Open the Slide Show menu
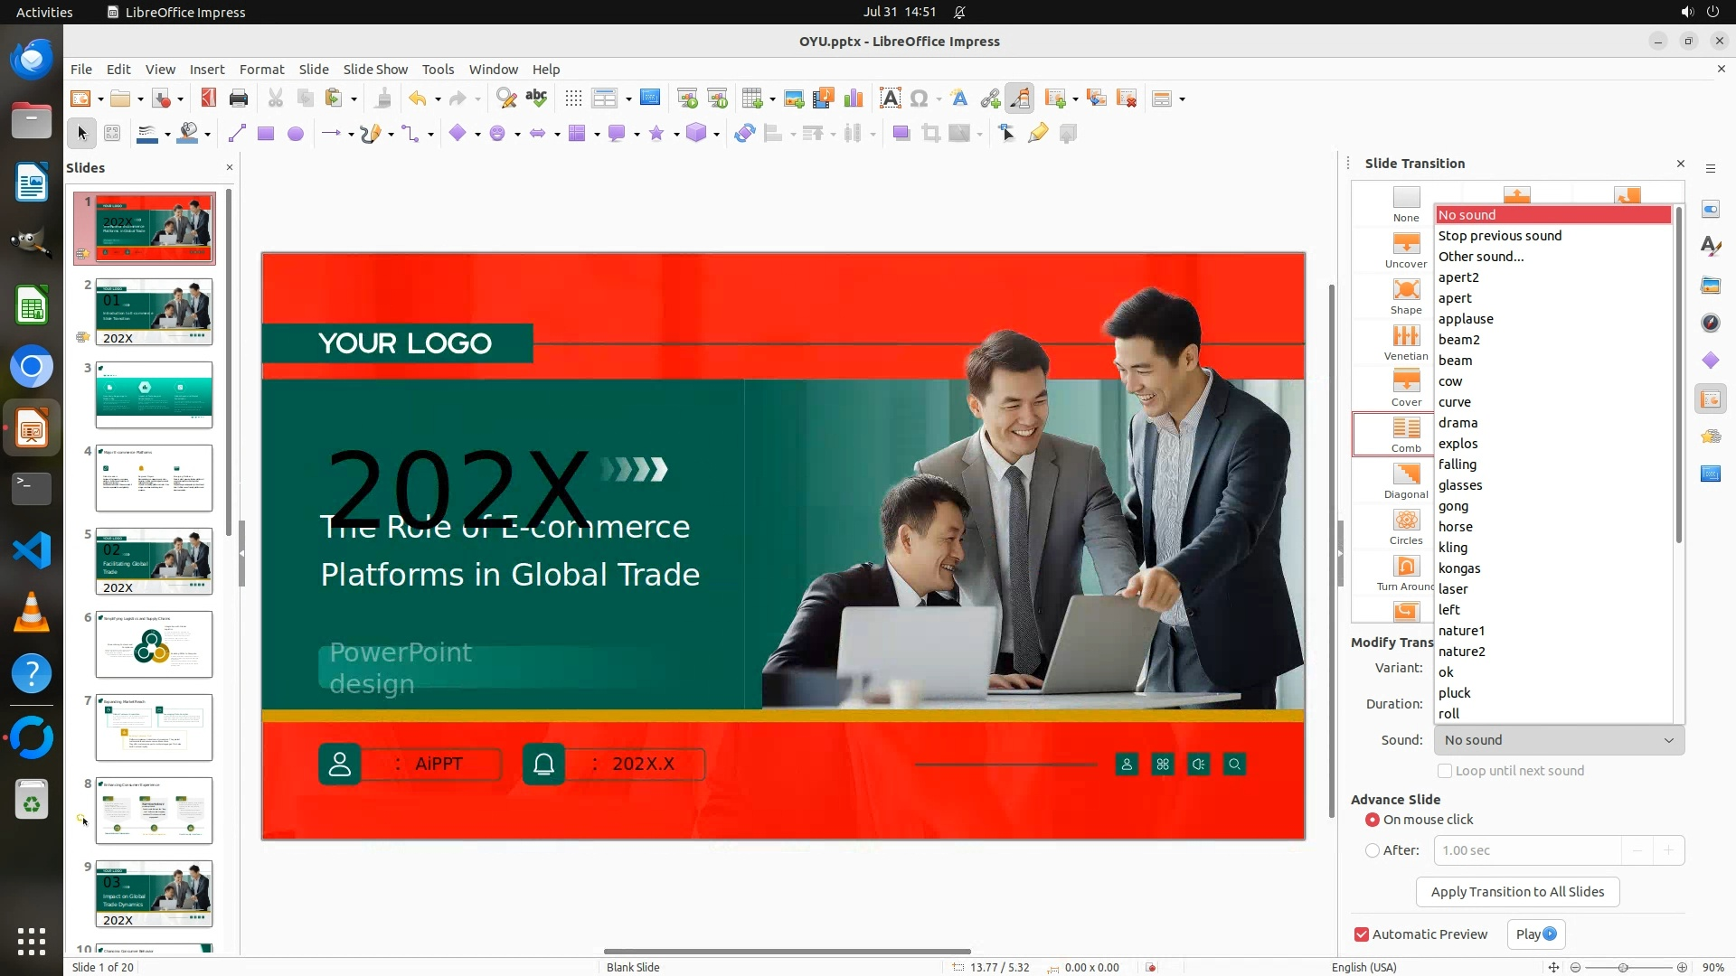 point(374,70)
